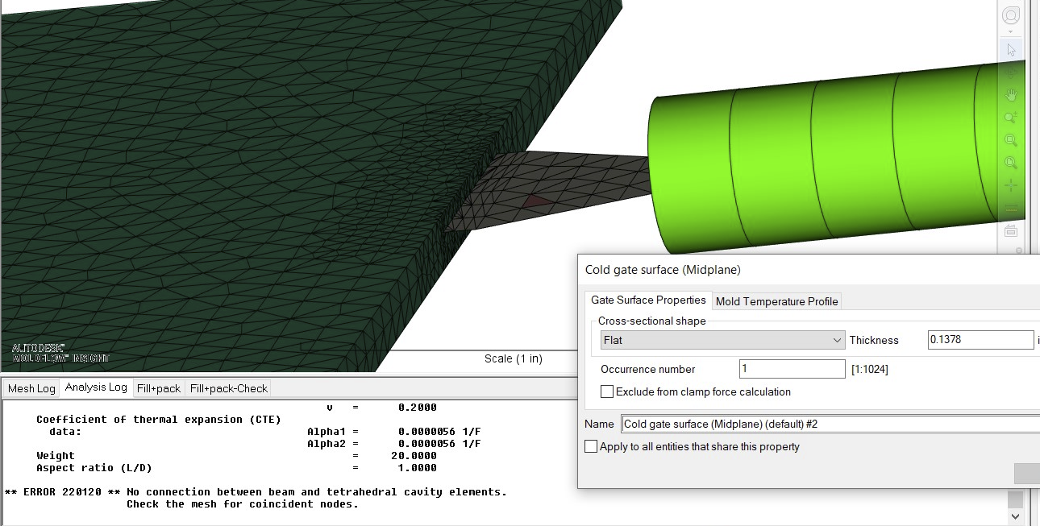Select the dynamic Zoom tool
The image size is (1040, 526).
[1010, 116]
